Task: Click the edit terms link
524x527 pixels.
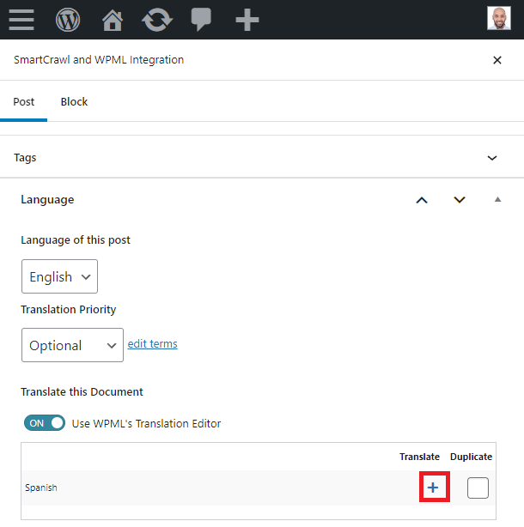Action: tap(152, 344)
